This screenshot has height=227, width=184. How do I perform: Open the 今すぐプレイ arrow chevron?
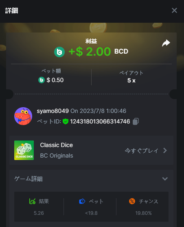pos(165,151)
